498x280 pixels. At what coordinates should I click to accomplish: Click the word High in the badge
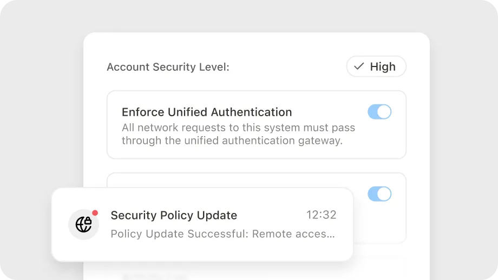pos(383,66)
